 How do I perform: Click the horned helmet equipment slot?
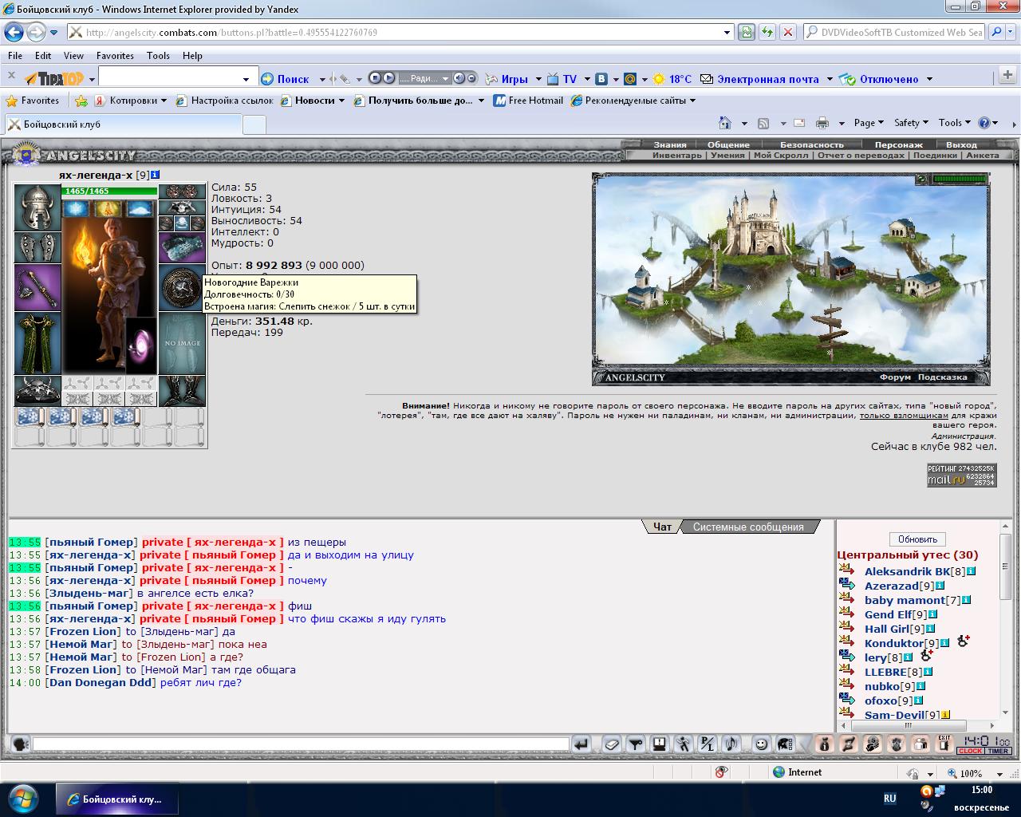pos(37,207)
